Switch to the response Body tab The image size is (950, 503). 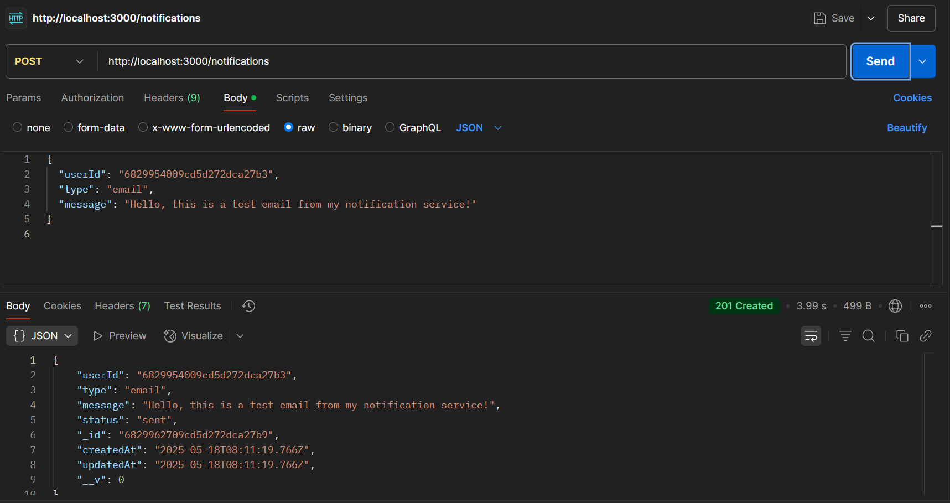[18, 306]
